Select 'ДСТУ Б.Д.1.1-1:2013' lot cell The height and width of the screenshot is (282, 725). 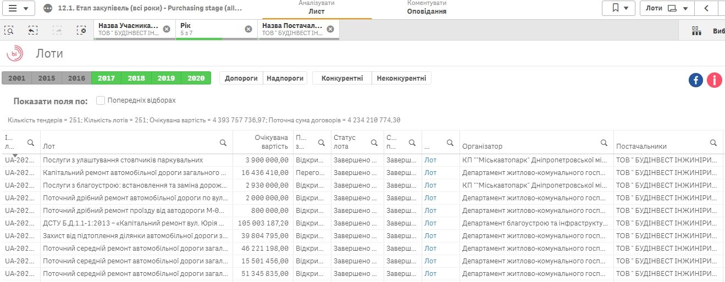point(136,223)
